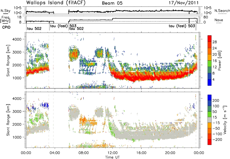Click the power panel's "Slant Range [km]" axis title

tap(8, 61)
